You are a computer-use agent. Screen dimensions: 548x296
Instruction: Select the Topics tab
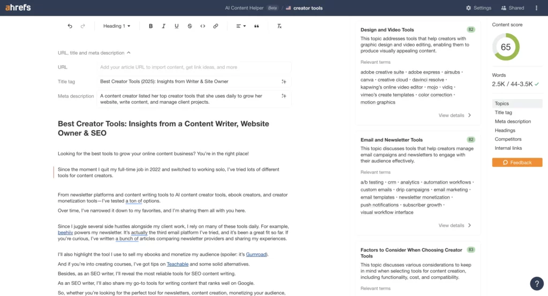(x=517, y=103)
